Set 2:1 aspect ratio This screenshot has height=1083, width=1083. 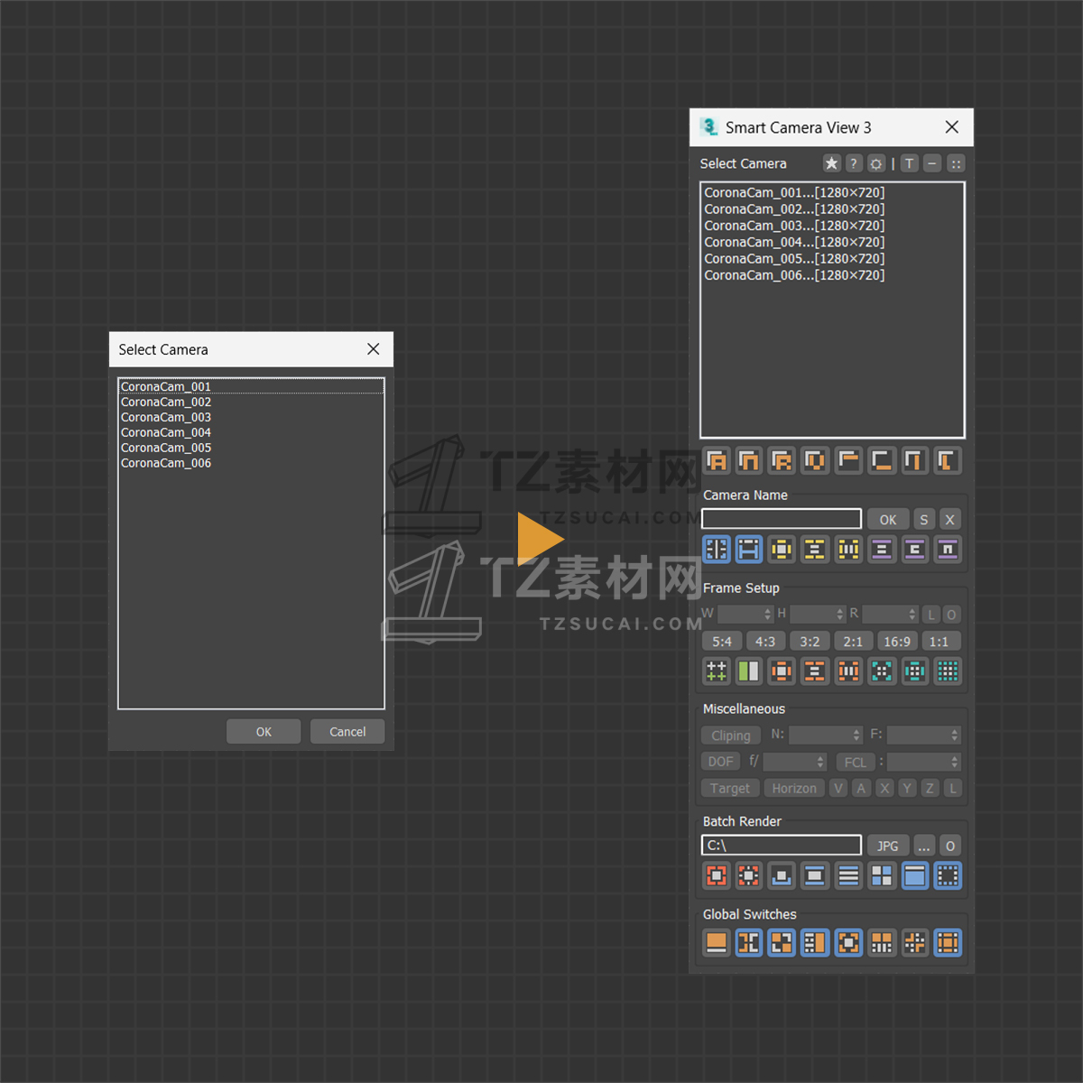(853, 642)
